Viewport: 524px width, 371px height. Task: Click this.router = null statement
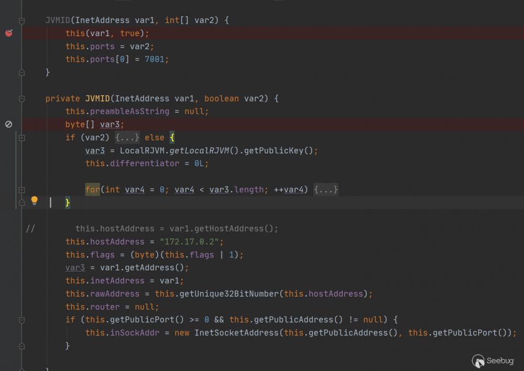[112, 307]
